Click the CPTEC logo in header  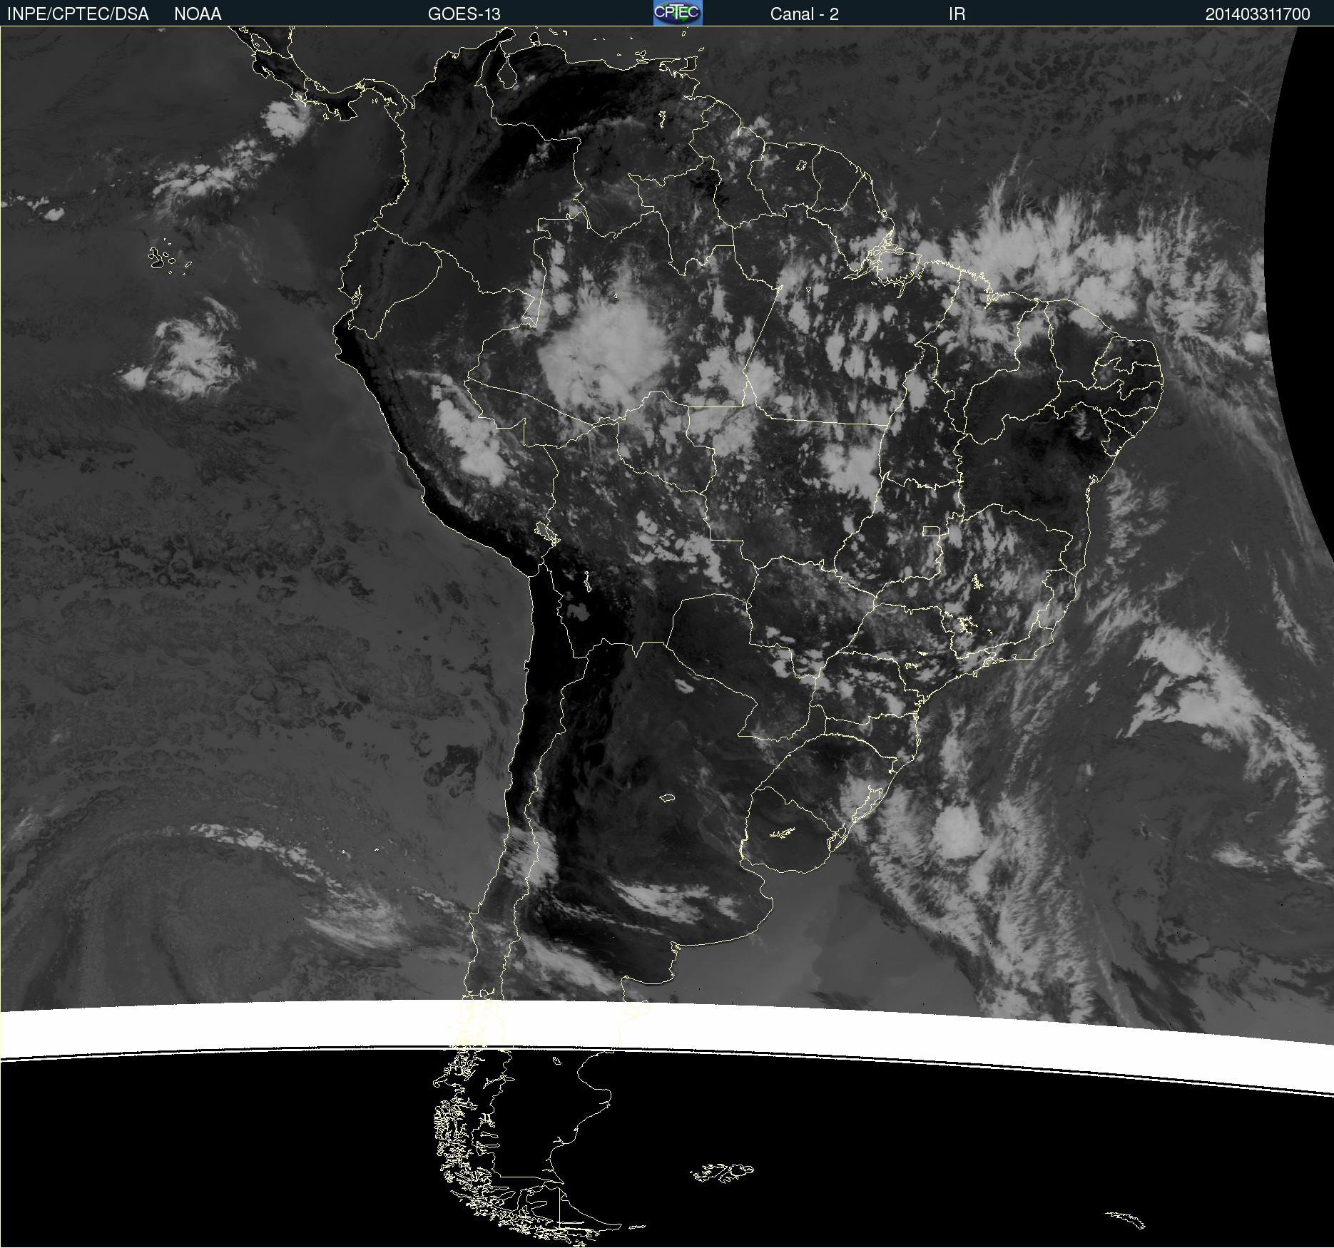[678, 13]
